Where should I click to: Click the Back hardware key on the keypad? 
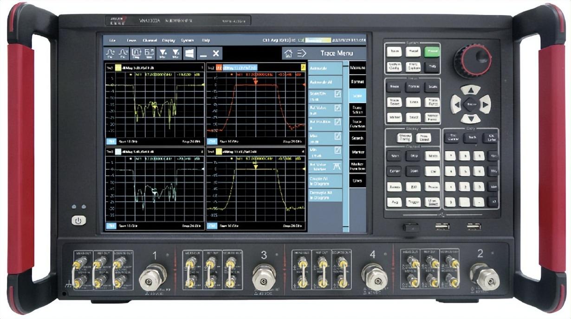click(x=471, y=138)
